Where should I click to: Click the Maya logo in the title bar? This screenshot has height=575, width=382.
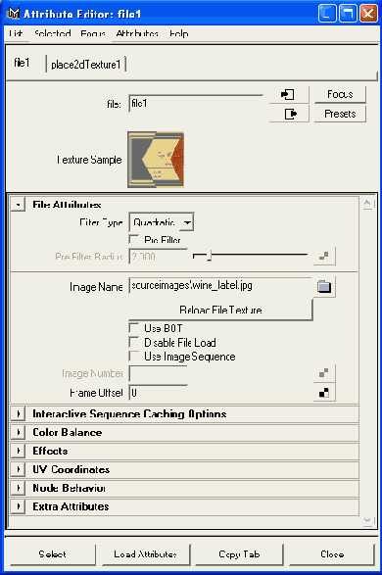13,14
